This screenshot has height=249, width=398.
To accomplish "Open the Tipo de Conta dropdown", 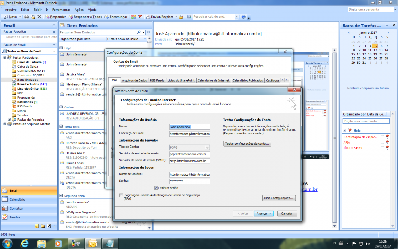I will [208, 148].
